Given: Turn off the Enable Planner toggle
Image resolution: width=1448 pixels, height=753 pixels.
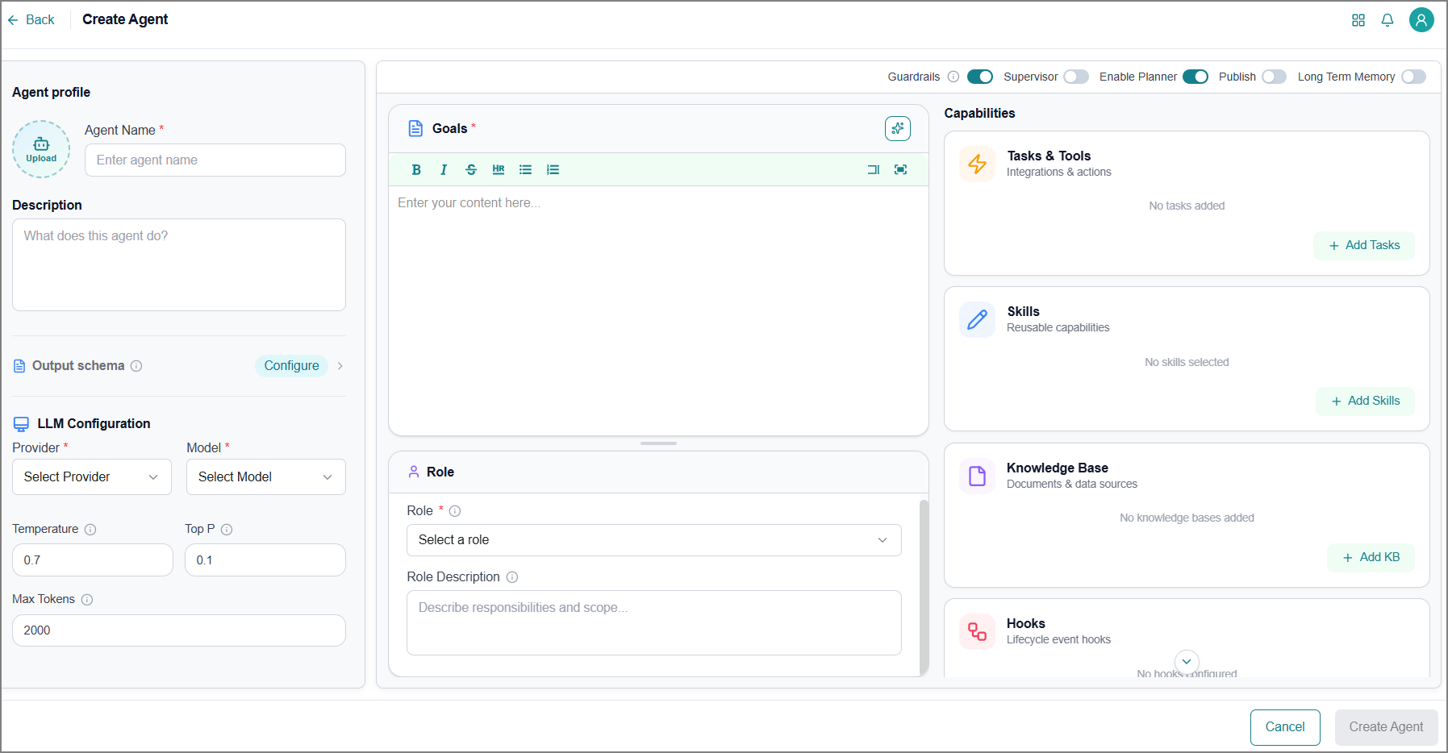Looking at the screenshot, I should tap(1196, 77).
